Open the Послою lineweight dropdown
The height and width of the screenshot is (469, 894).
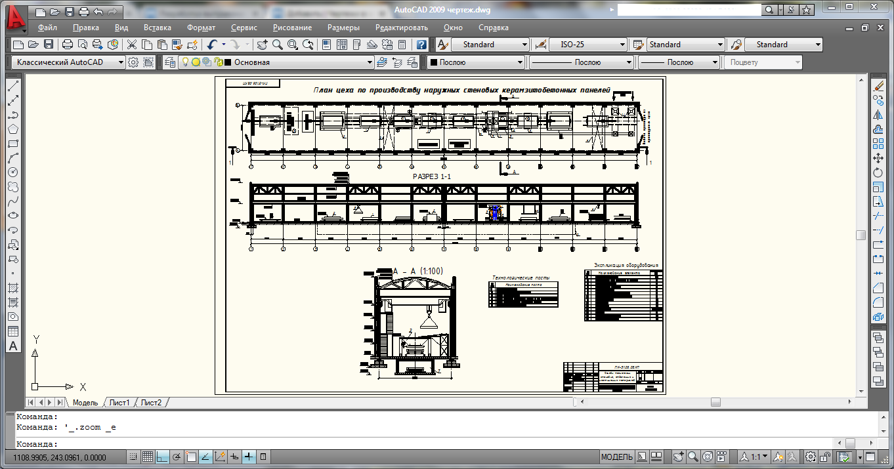(679, 62)
